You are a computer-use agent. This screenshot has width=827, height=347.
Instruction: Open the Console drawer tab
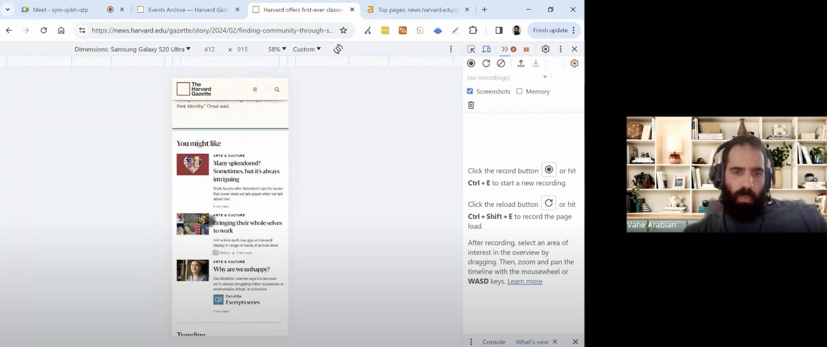click(x=494, y=342)
